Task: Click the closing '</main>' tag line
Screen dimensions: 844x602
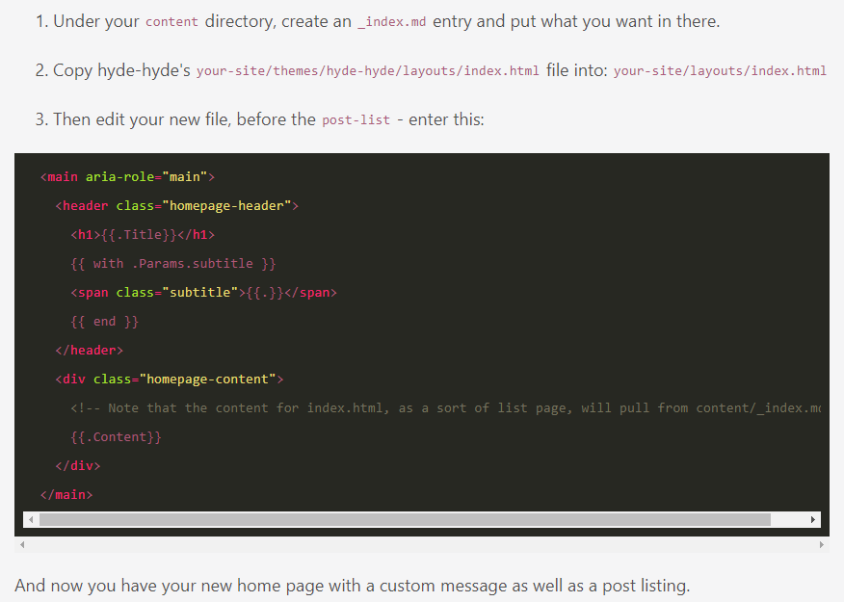Action: click(66, 495)
